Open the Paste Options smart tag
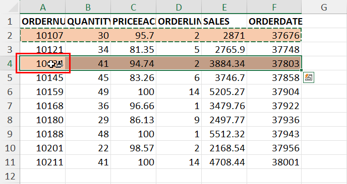This screenshot has height=184, width=347. coord(309,77)
